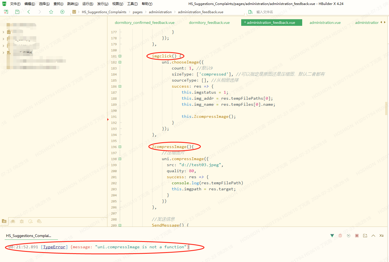Go forward with the right arrow icon
The image size is (389, 262).
pyautogui.click(x=40, y=12)
